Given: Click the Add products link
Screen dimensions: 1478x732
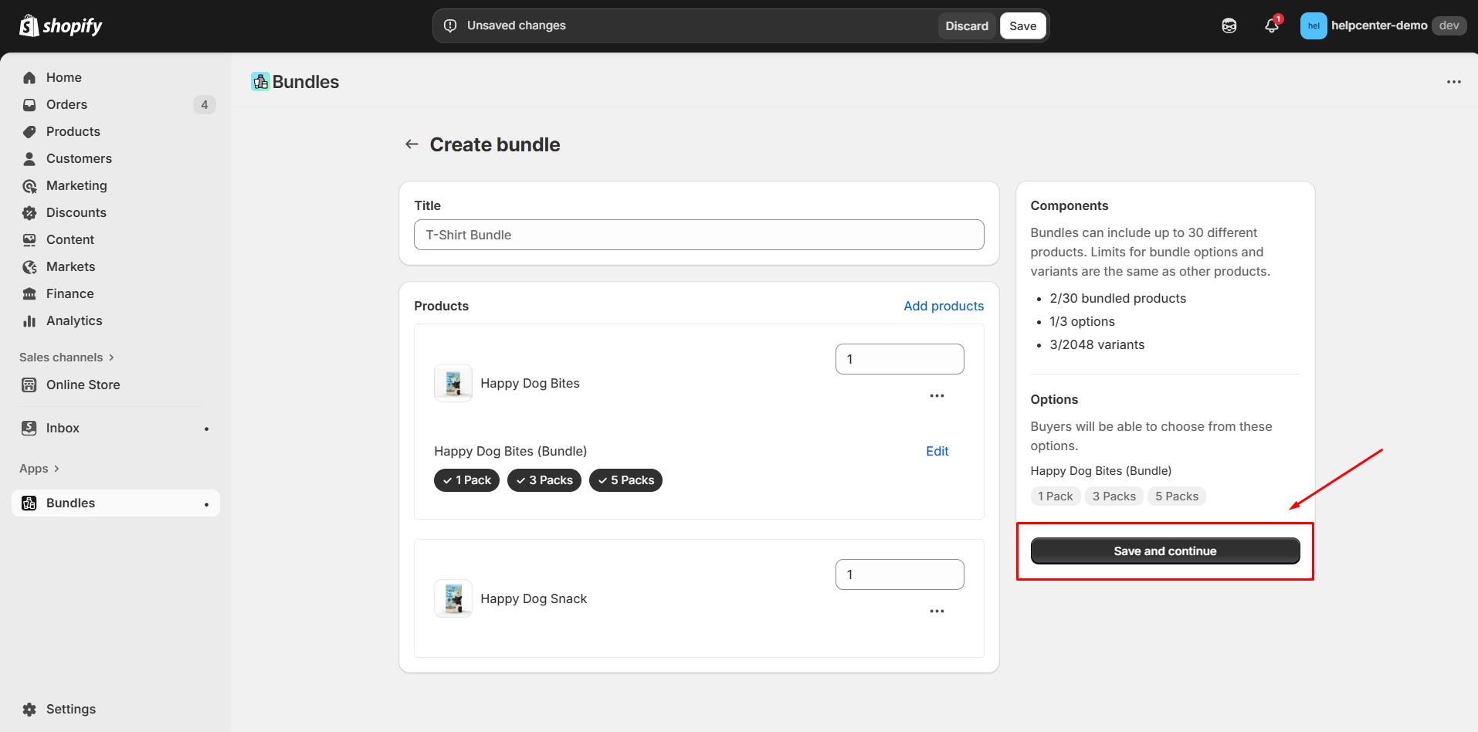Looking at the screenshot, I should pyautogui.click(x=944, y=306).
